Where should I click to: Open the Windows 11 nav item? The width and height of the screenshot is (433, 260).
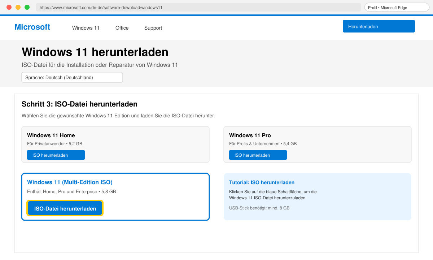tap(86, 28)
